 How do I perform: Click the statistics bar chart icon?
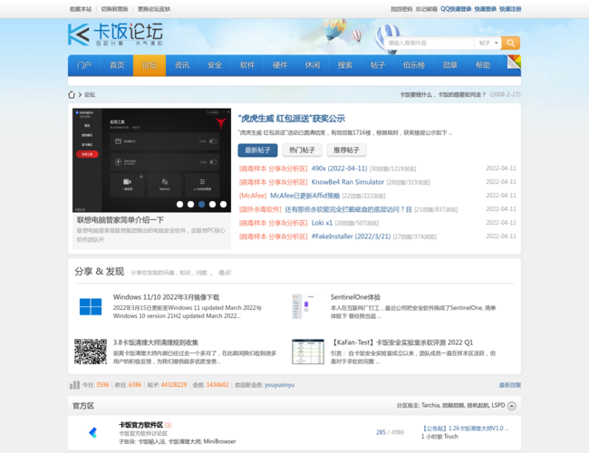click(74, 385)
